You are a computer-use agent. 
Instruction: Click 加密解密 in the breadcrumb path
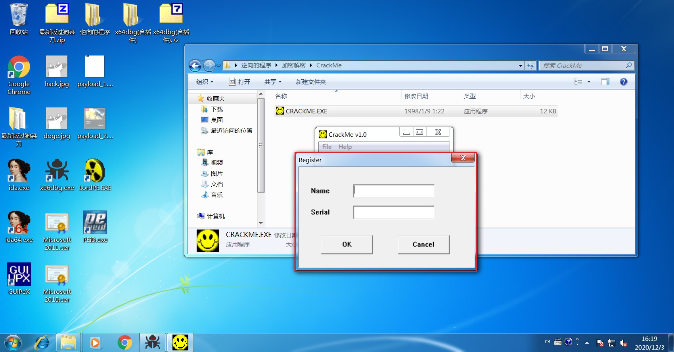click(x=293, y=65)
